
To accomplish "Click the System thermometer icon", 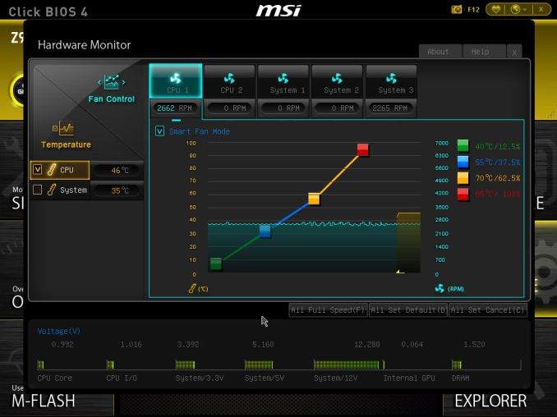I will tap(52, 190).
